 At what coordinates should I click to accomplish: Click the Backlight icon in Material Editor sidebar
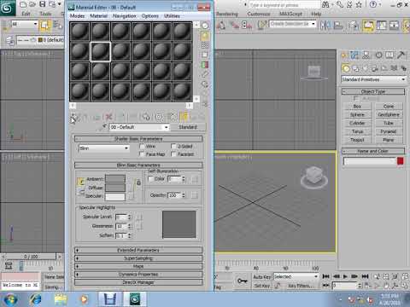[205, 36]
